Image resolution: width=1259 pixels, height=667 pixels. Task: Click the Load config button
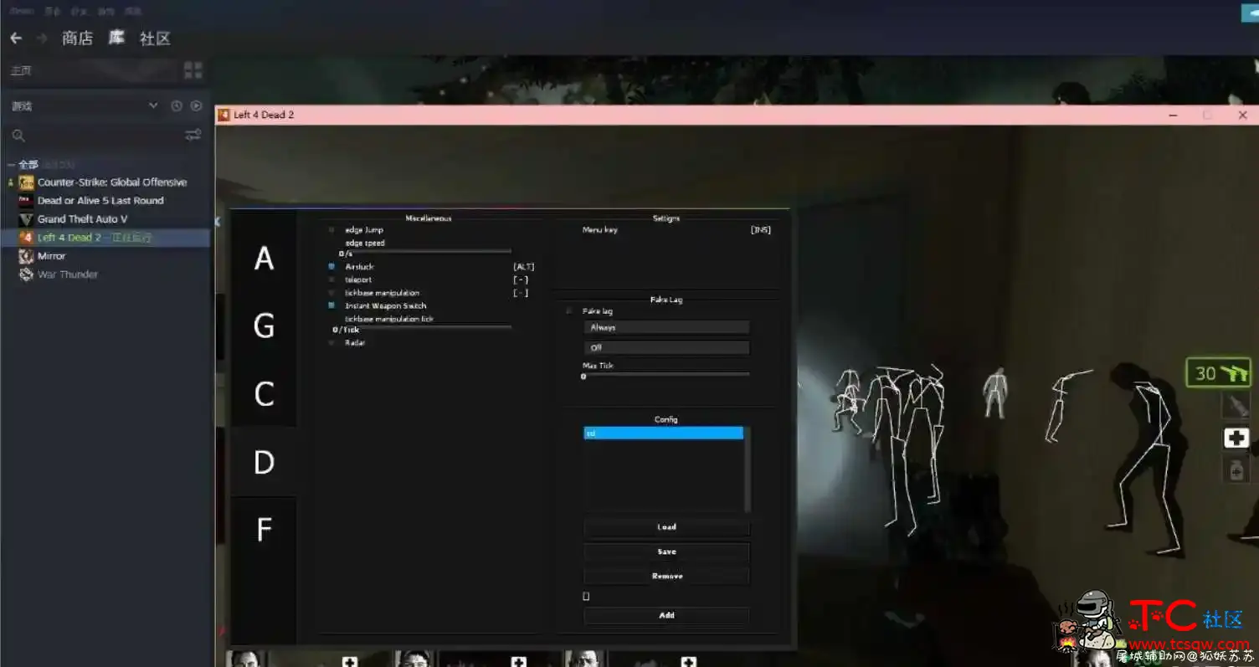point(666,527)
